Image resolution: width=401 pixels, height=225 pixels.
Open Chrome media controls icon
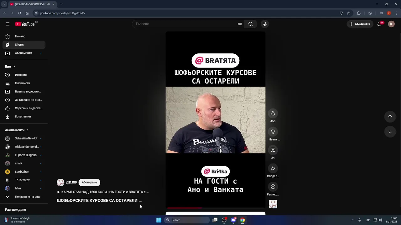pos(381,13)
